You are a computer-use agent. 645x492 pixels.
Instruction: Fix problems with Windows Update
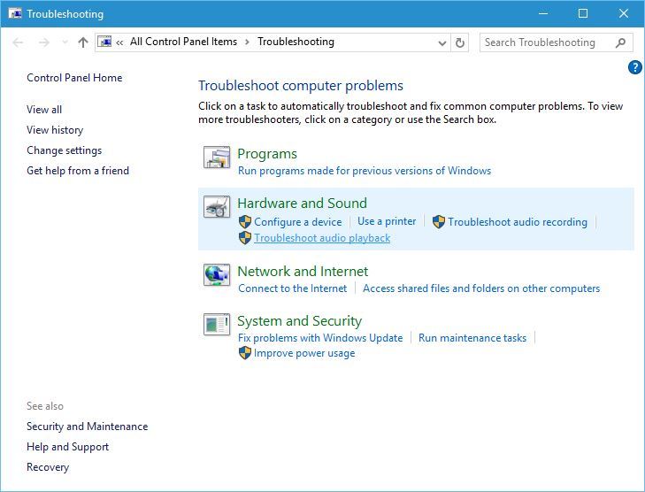320,338
